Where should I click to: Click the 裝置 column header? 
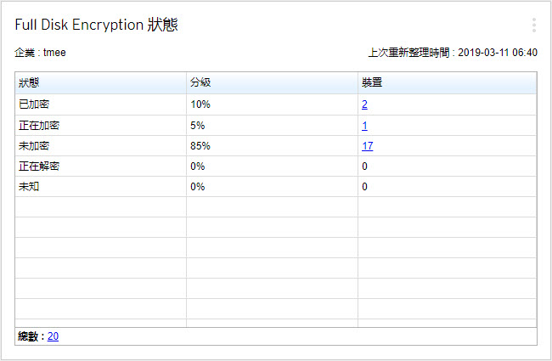click(371, 83)
